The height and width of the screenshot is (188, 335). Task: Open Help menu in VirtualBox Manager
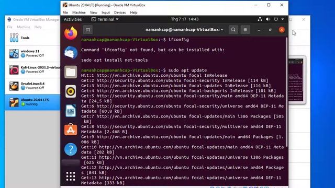[x=38, y=27]
